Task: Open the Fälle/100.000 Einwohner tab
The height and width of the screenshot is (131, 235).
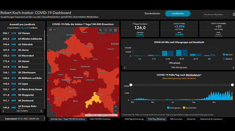Action: (100, 119)
